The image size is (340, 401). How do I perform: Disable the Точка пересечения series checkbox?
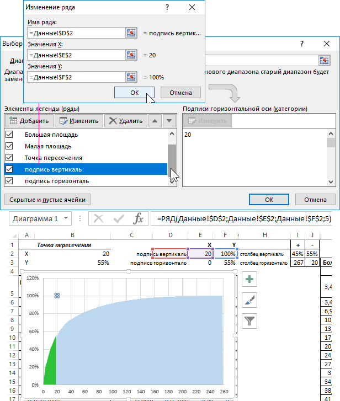click(x=9, y=158)
